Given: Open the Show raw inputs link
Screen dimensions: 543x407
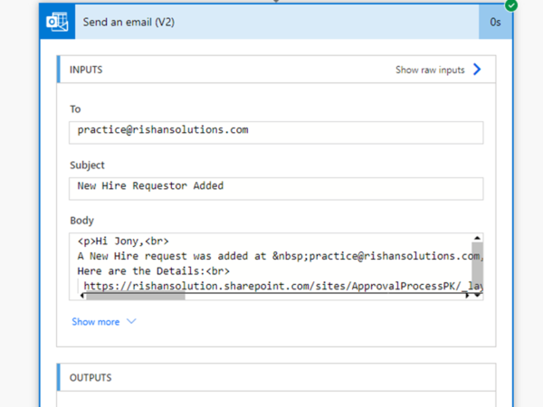Looking at the screenshot, I should coord(430,69).
